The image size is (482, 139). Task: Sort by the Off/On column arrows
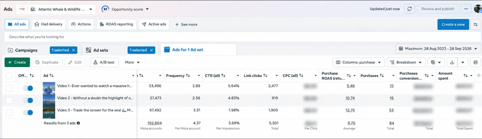[32, 75]
